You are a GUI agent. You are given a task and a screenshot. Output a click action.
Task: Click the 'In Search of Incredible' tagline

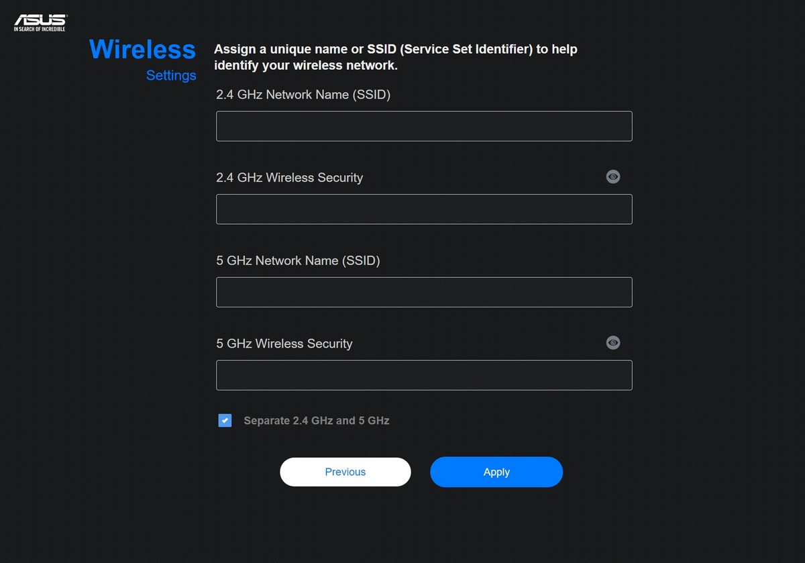40,30
